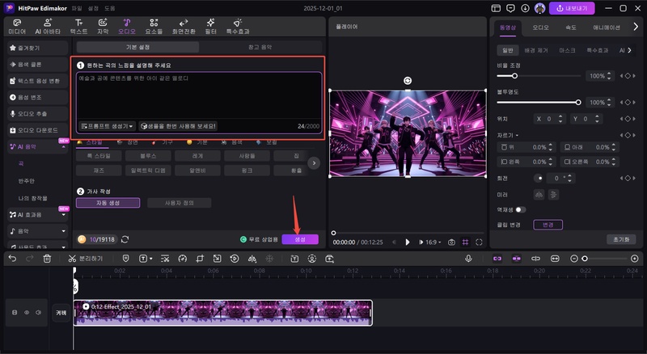Toggle track visibility eye icon

tap(26, 312)
